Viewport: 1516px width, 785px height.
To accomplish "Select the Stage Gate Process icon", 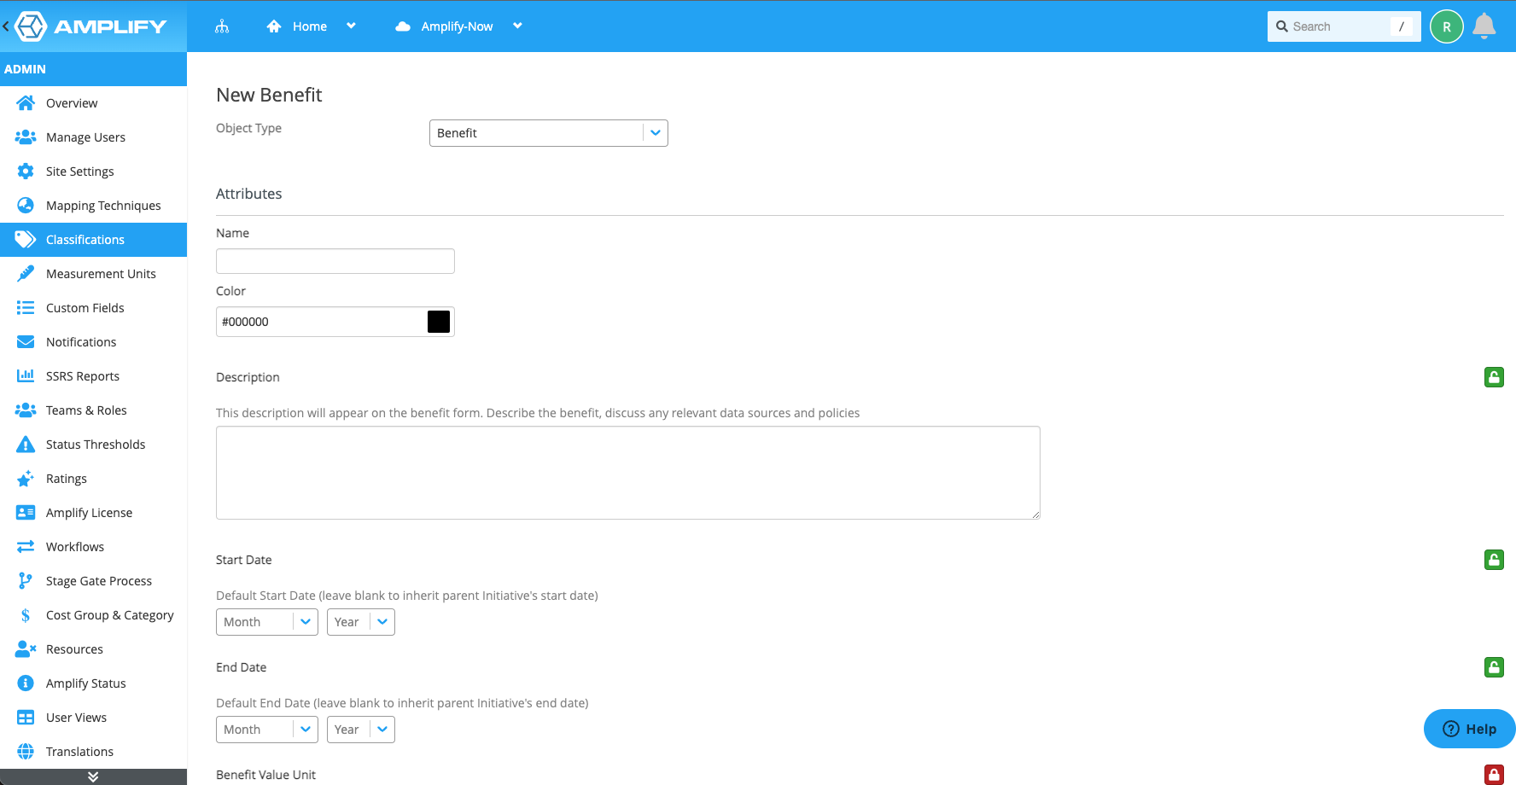I will (x=26, y=580).
